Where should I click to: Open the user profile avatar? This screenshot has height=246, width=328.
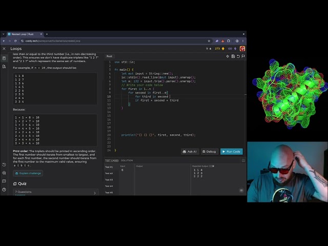click(x=242, y=49)
